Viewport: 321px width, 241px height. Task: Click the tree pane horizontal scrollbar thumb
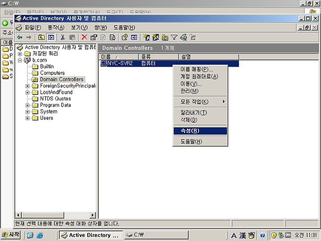42,215
